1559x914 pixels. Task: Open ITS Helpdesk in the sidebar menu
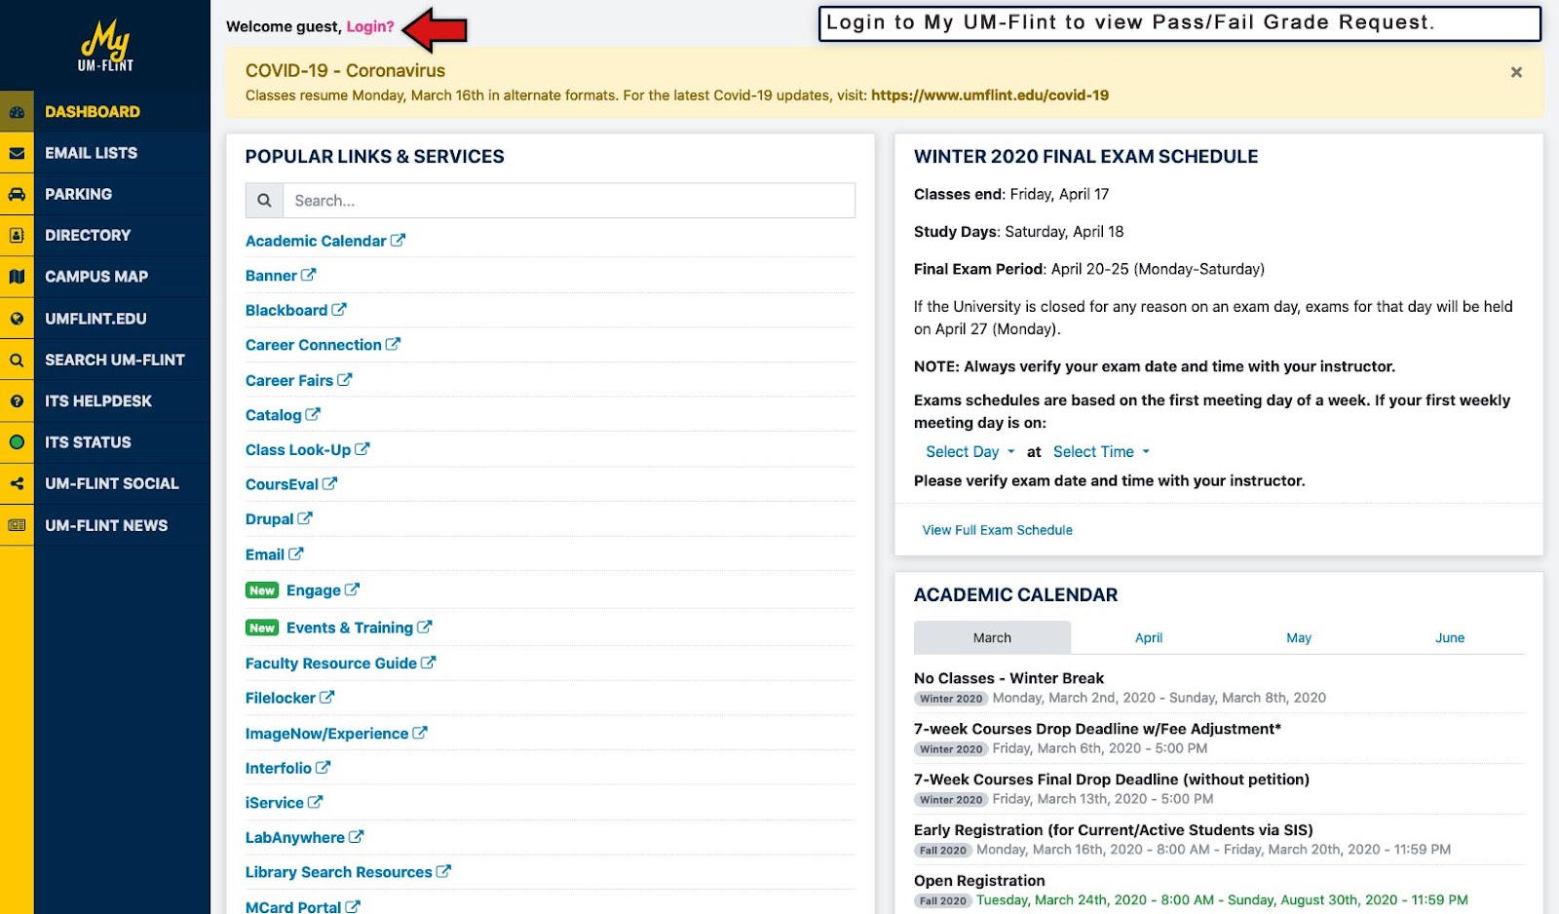[98, 401]
